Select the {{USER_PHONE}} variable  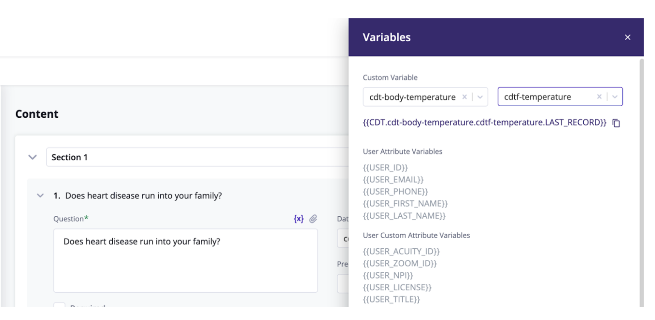point(395,192)
